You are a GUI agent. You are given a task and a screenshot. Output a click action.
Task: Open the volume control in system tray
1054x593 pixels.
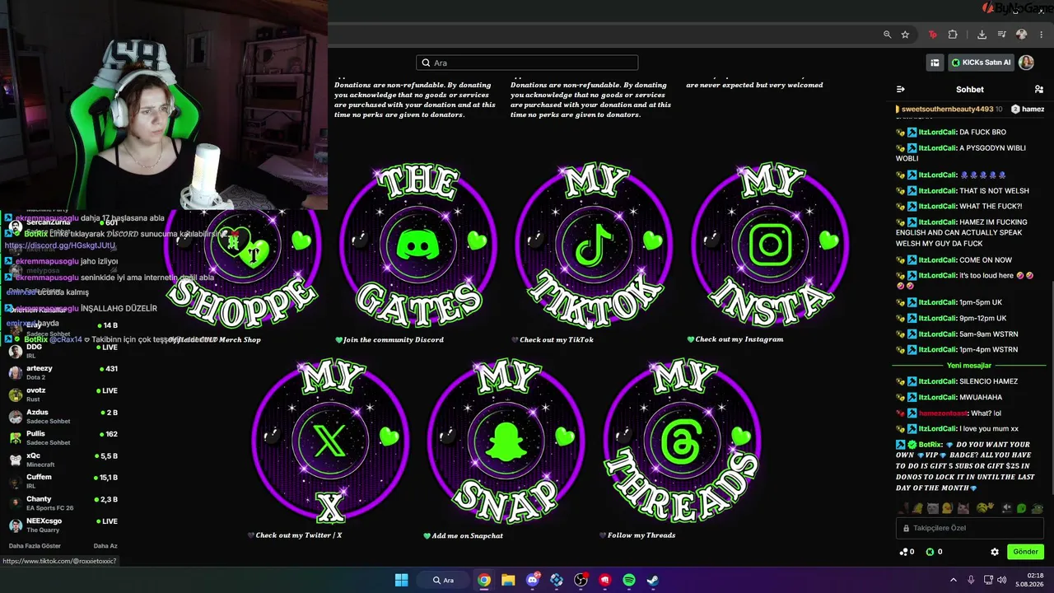(x=1002, y=580)
